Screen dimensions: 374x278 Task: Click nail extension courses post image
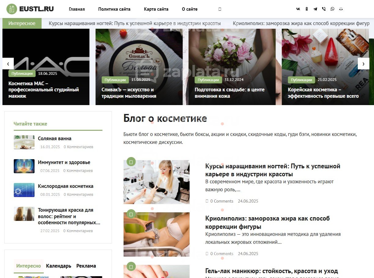tap(157, 182)
